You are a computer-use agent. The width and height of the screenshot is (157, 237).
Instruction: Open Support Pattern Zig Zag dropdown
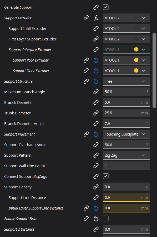tap(126, 155)
